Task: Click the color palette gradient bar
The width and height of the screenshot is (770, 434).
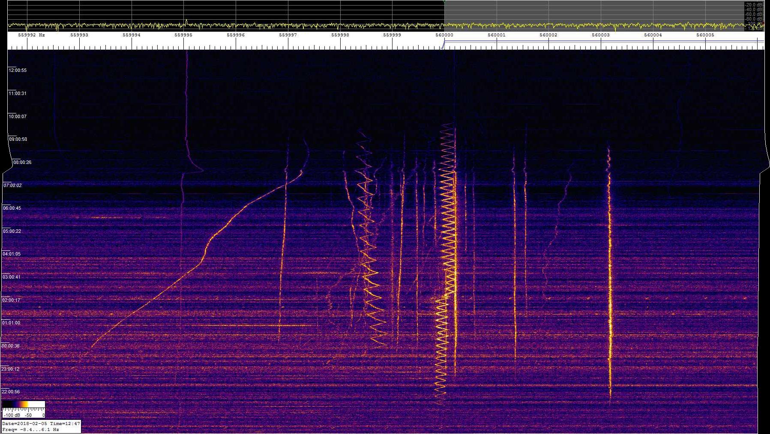Action: (24, 404)
